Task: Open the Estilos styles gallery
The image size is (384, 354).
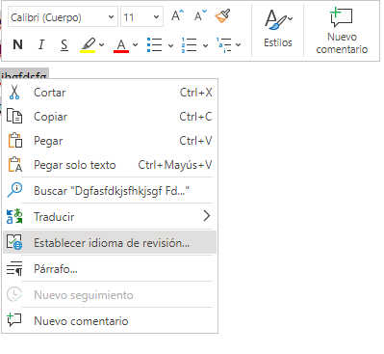Action: (278, 29)
